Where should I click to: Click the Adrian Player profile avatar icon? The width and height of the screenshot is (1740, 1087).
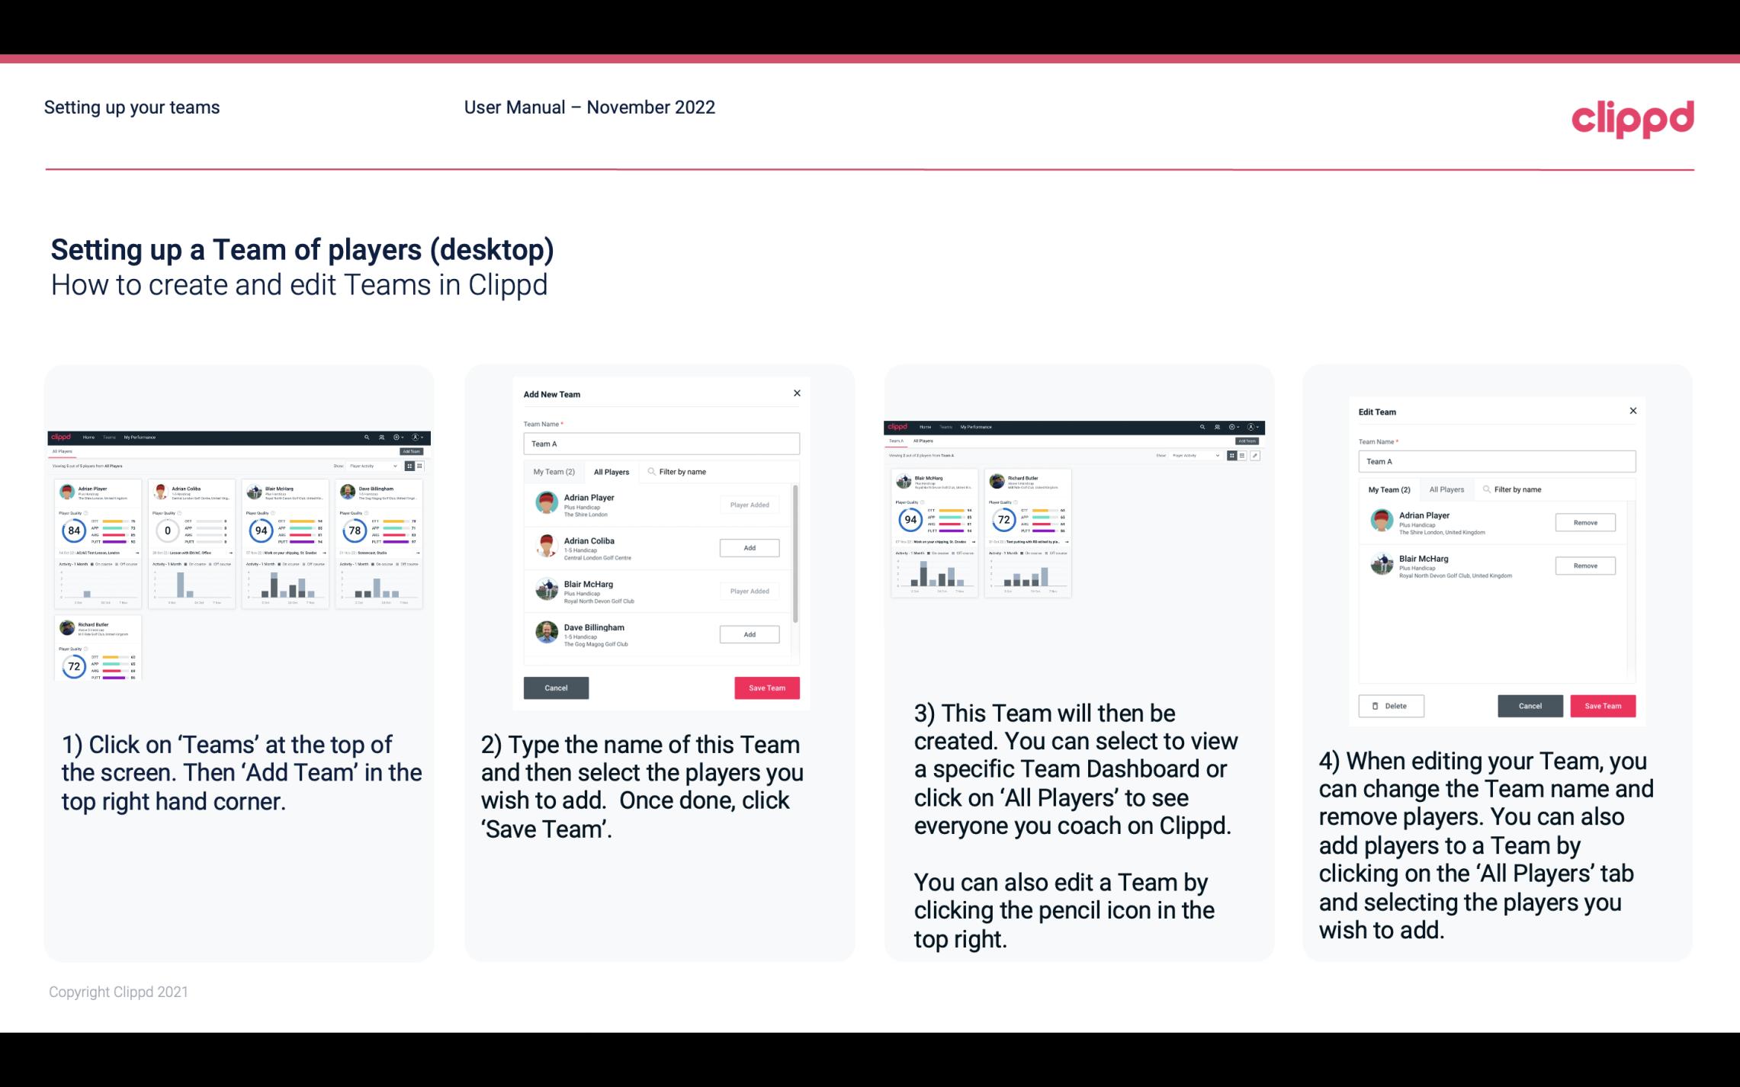[547, 505]
